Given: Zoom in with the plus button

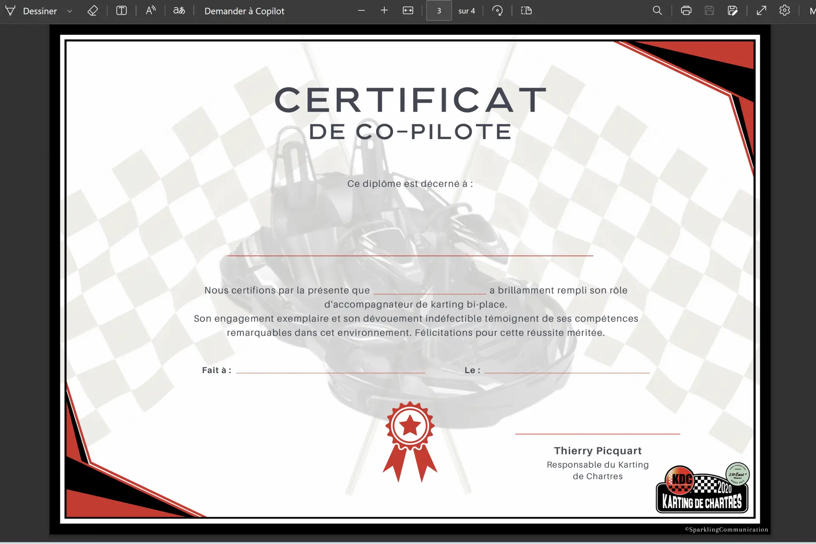Looking at the screenshot, I should click(384, 11).
